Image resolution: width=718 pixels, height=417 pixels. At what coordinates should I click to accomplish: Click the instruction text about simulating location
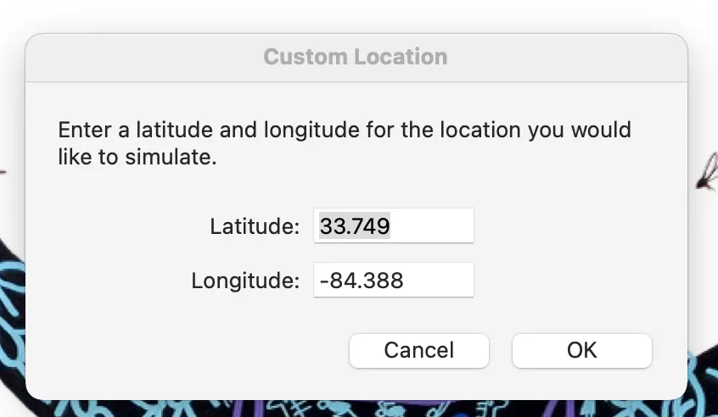point(345,143)
